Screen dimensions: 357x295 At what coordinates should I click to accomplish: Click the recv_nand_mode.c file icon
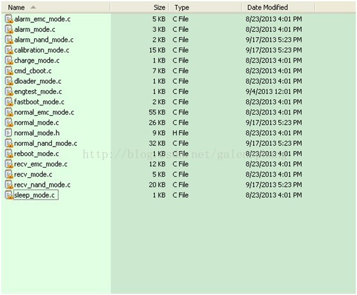tap(9, 185)
